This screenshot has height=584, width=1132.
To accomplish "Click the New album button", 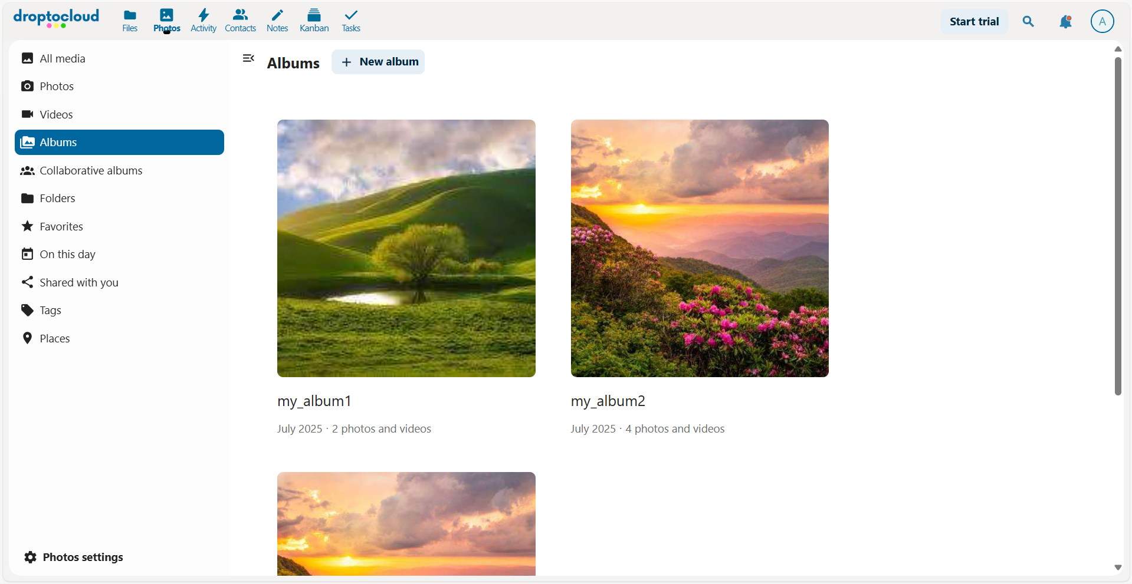I will (378, 62).
